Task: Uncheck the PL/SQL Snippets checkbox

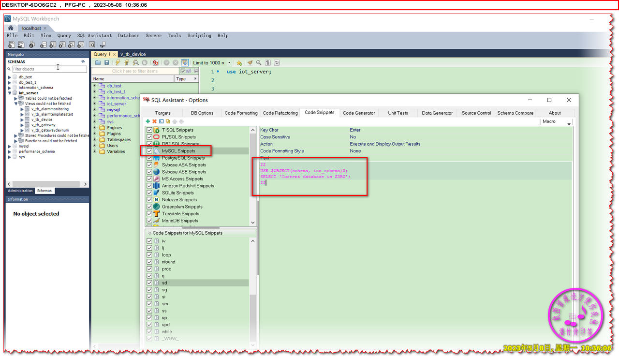Action: [149, 137]
